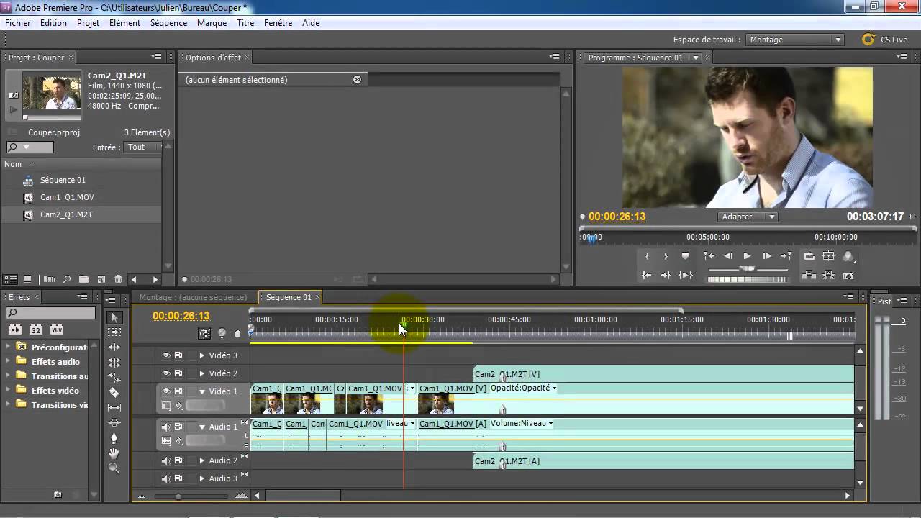The image size is (921, 518).
Task: Click the 32-bit effects filter icon
Action: tap(36, 330)
